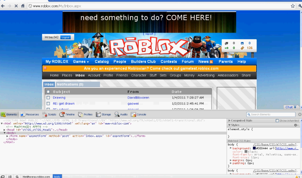Open Catalog in the Roblox menu

102,62
